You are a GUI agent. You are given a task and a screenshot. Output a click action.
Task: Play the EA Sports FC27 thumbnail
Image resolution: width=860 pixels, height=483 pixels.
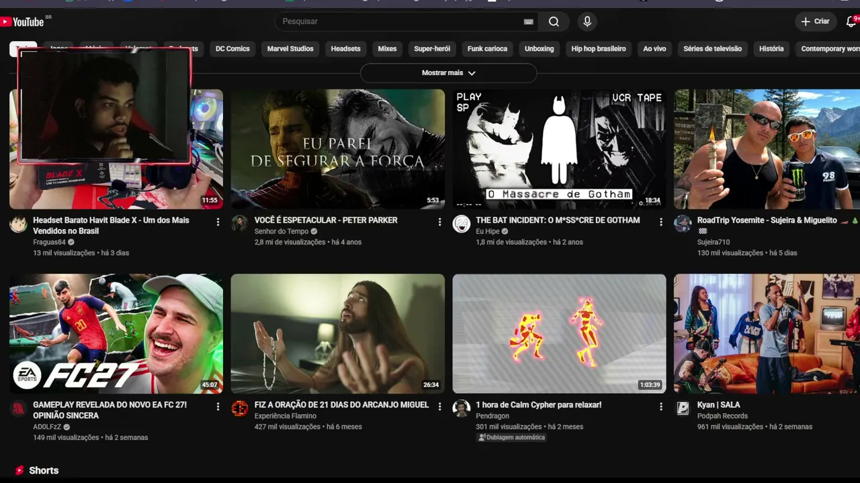116,333
